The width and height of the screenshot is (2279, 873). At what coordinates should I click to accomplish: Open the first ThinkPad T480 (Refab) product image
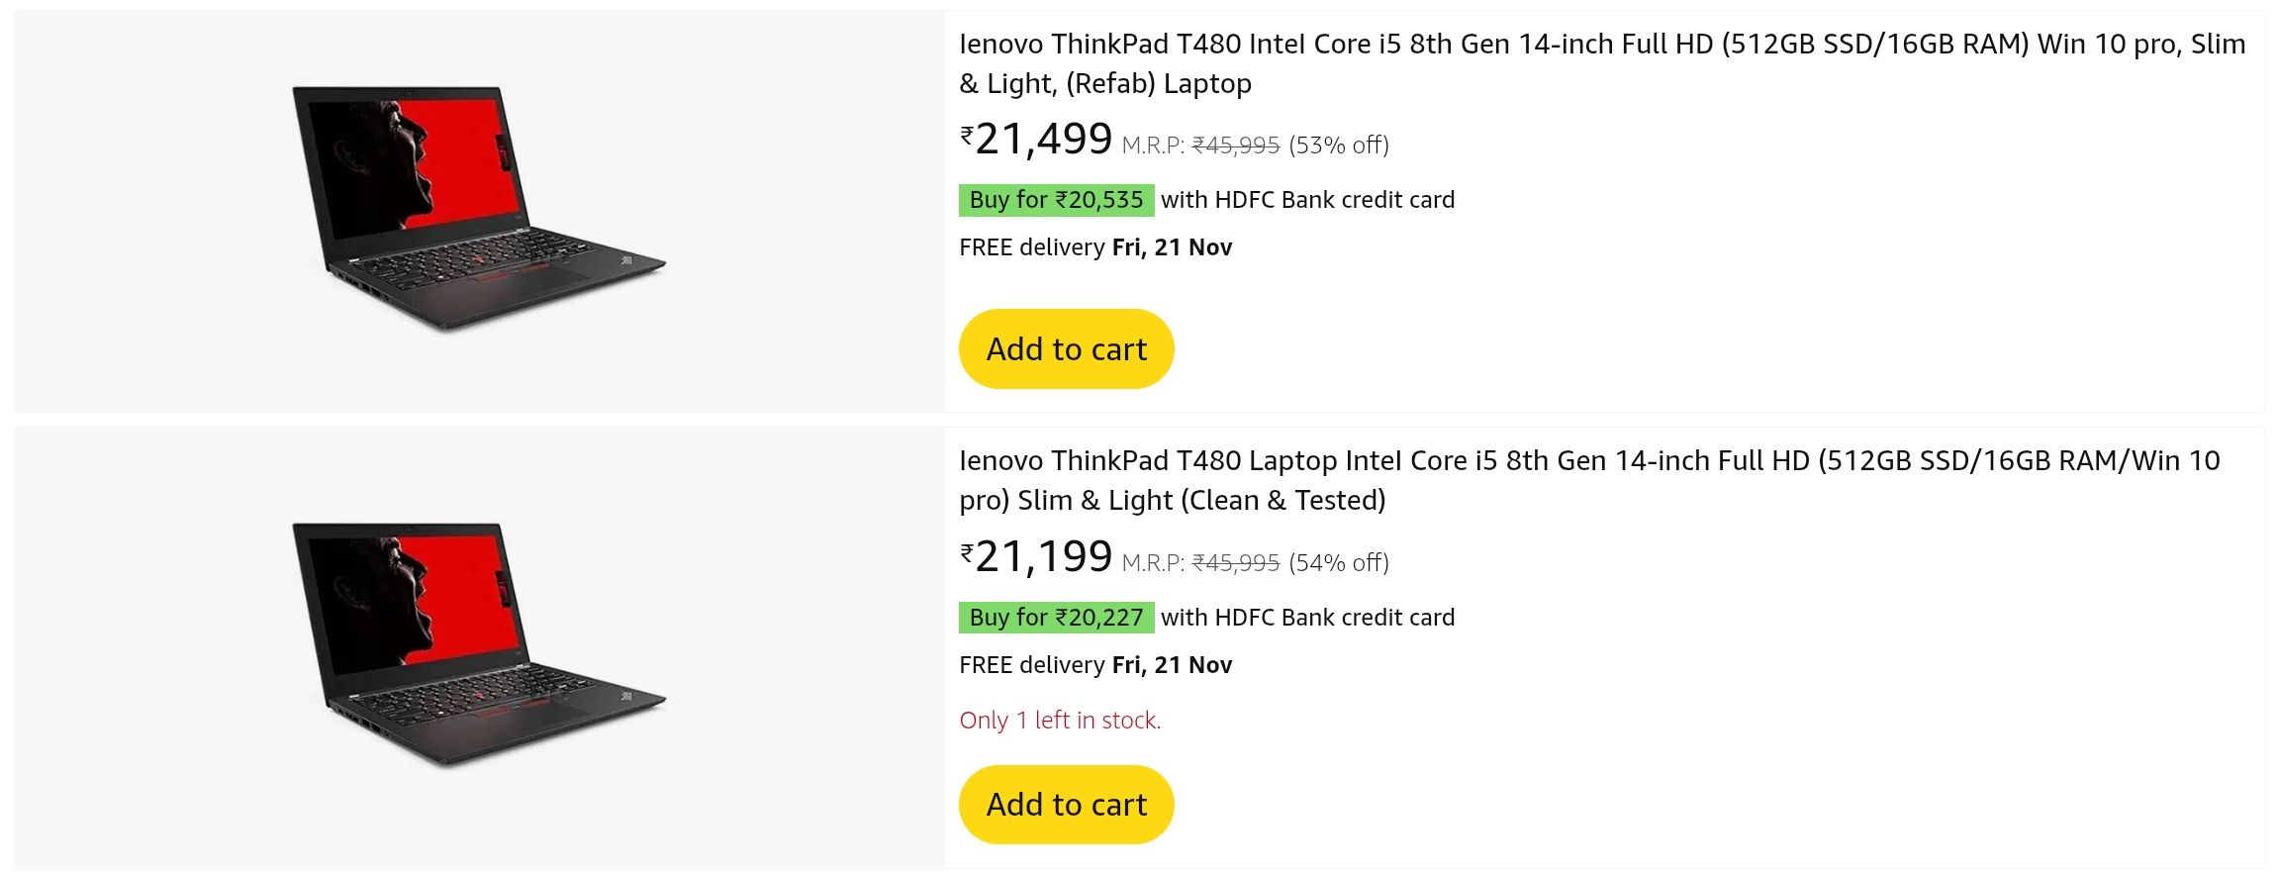coord(479,209)
